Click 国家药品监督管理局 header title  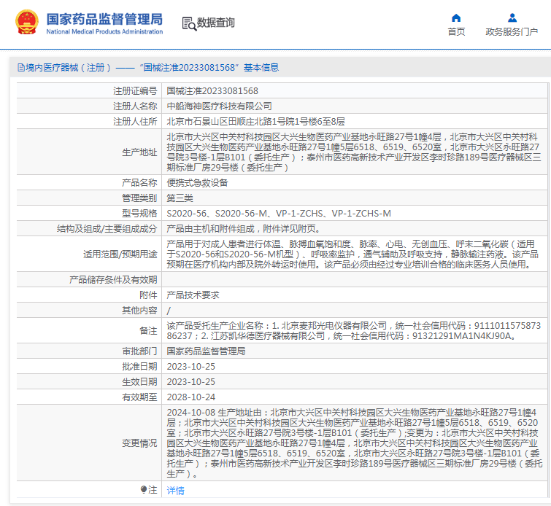[x=104, y=19]
